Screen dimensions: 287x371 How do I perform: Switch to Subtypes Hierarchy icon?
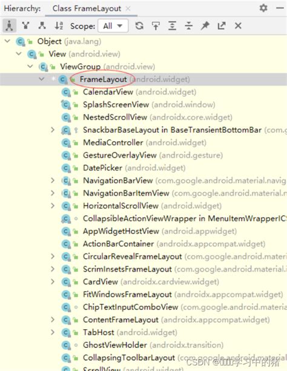click(42, 25)
